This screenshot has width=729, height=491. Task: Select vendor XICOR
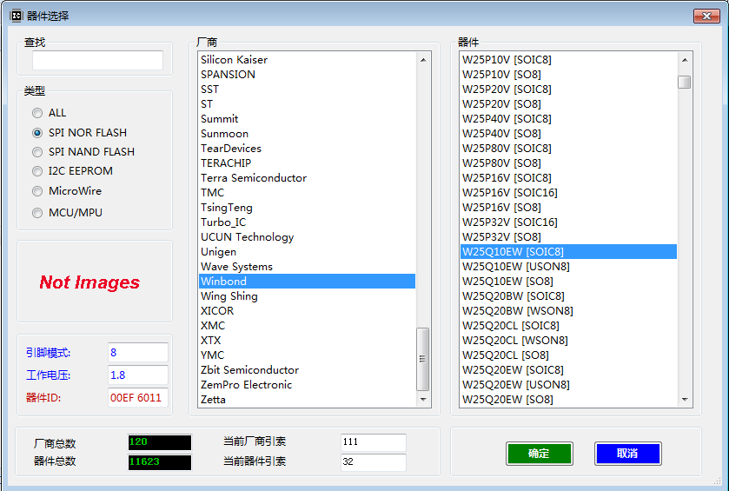307,311
